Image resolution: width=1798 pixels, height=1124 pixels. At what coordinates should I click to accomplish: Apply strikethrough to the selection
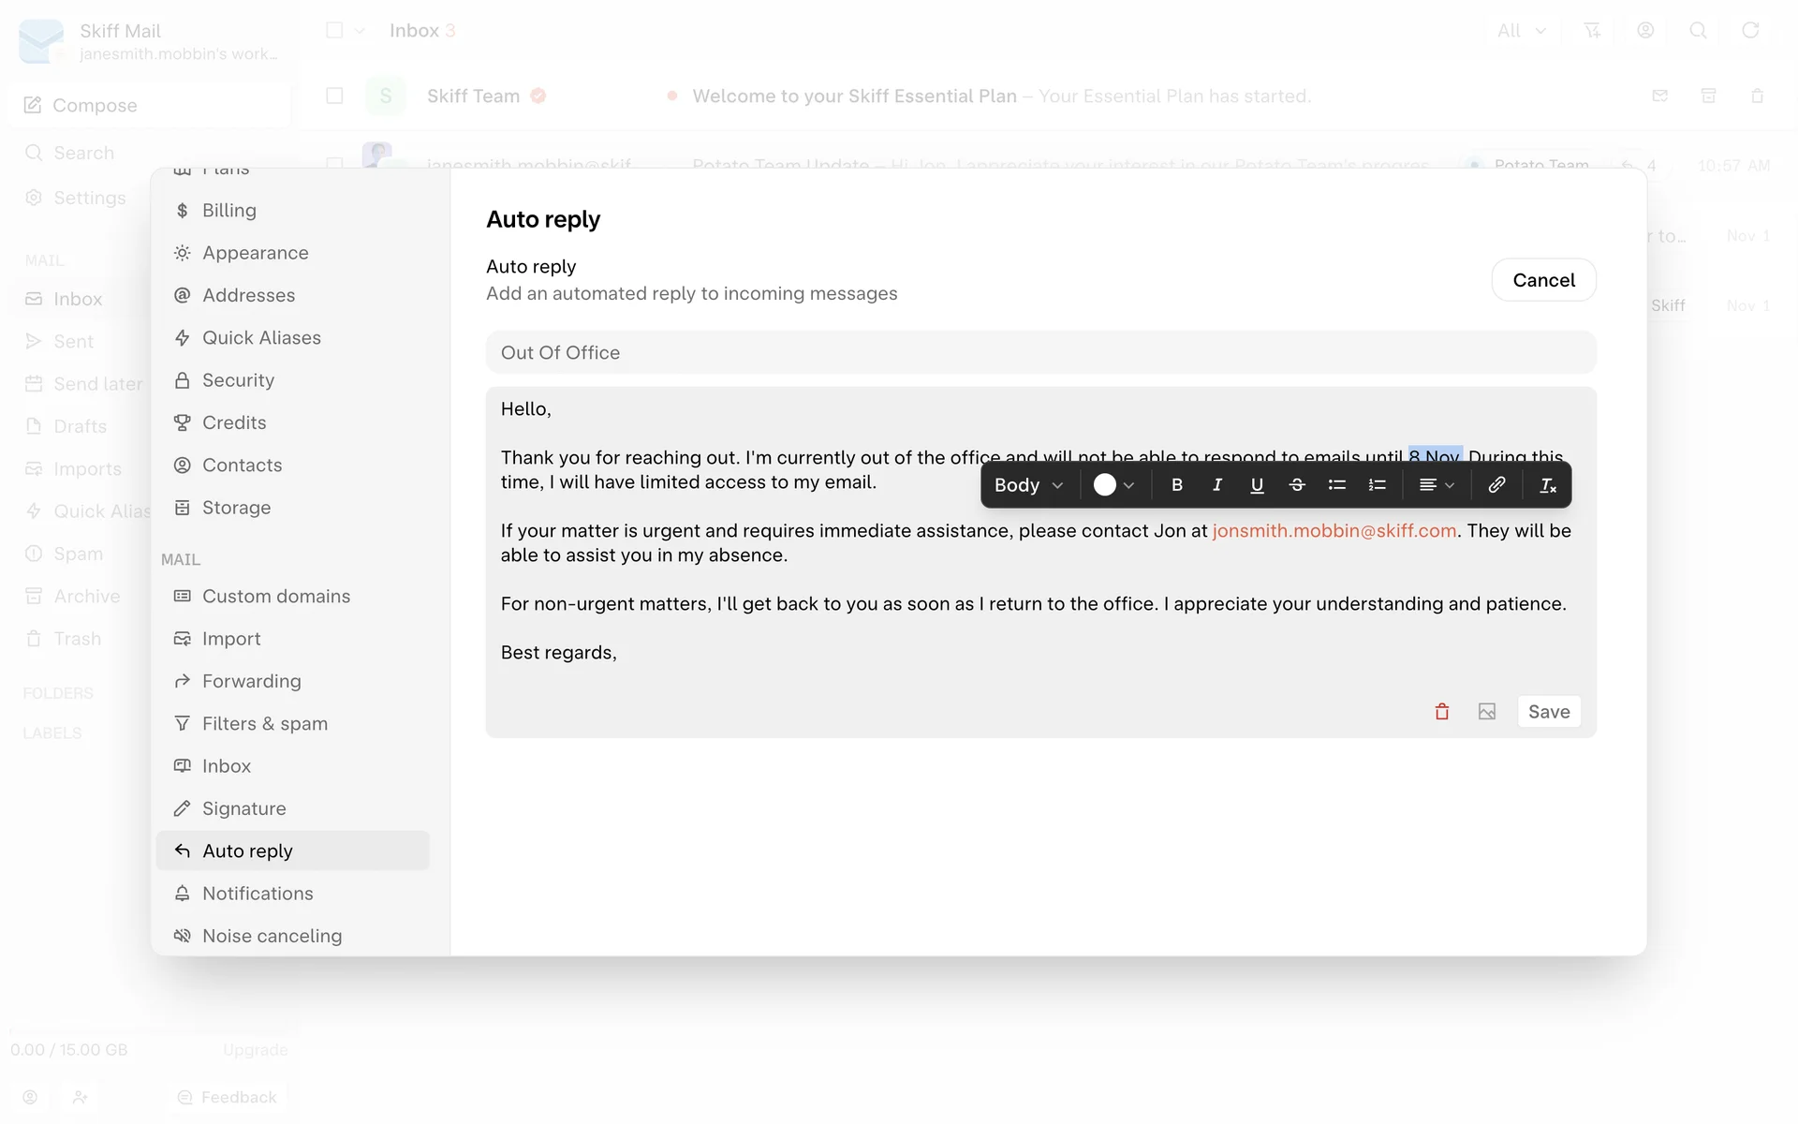[1297, 485]
